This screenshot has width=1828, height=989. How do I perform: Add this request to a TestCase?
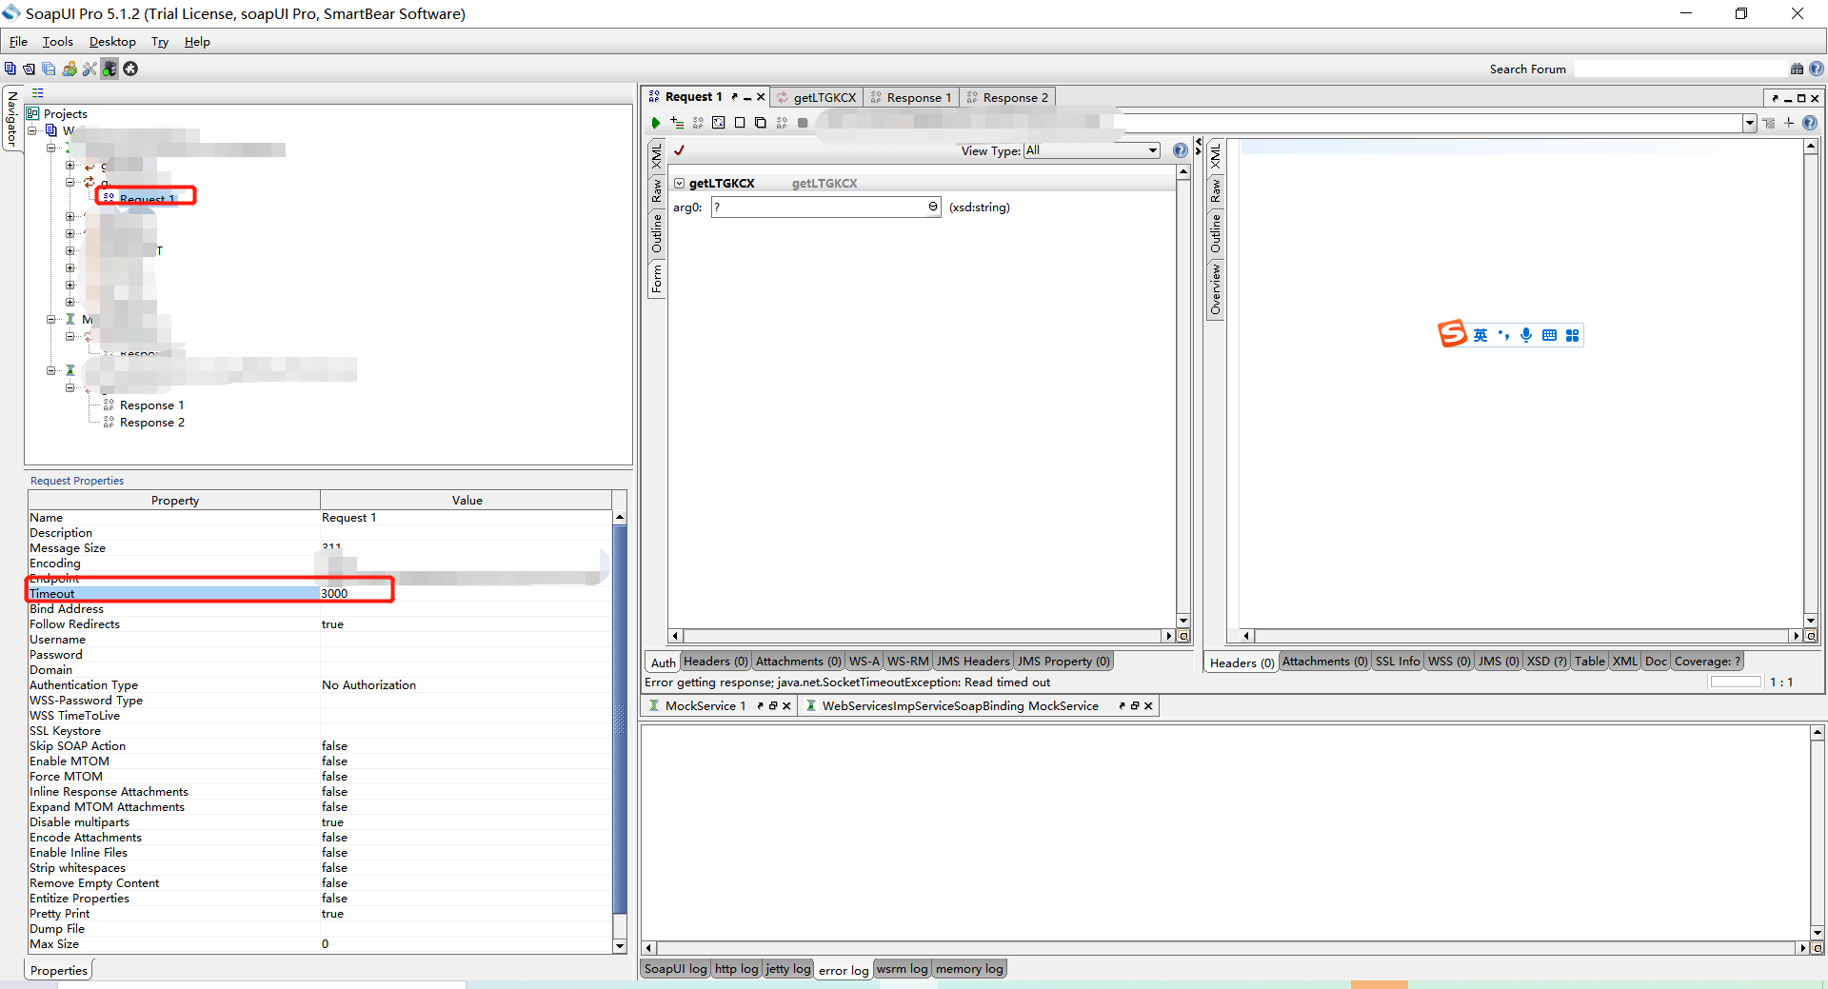point(677,123)
